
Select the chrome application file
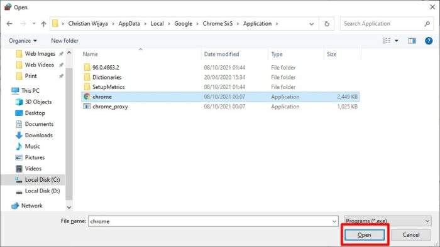pos(220,97)
